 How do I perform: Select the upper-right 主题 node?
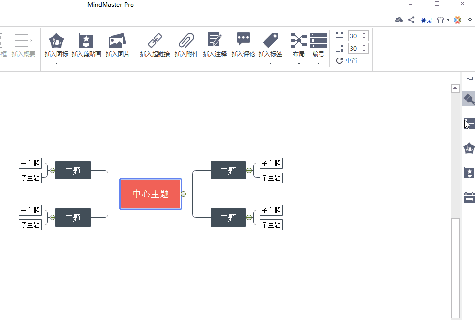[x=228, y=171]
